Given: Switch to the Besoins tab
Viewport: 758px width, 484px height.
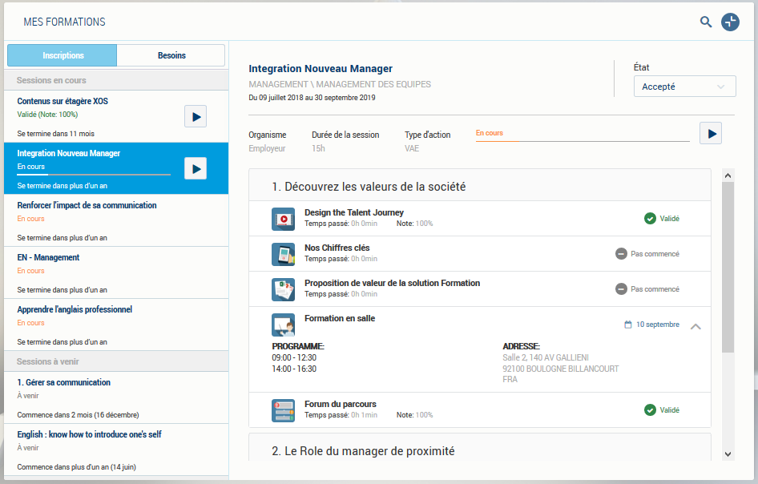Looking at the screenshot, I should 171,55.
